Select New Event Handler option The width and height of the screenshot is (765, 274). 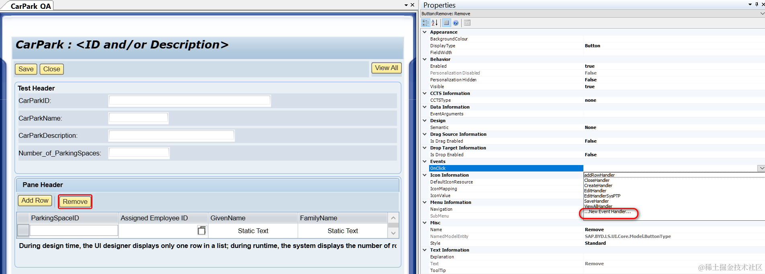tap(607, 212)
